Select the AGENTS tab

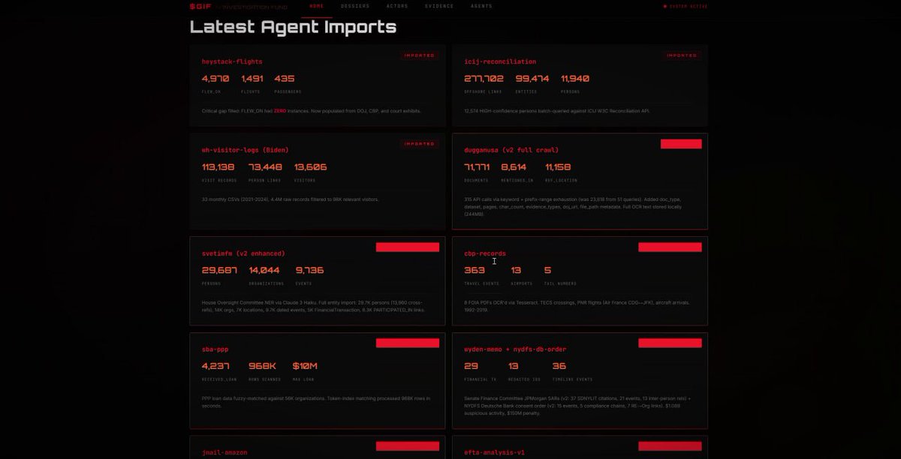[x=481, y=6]
